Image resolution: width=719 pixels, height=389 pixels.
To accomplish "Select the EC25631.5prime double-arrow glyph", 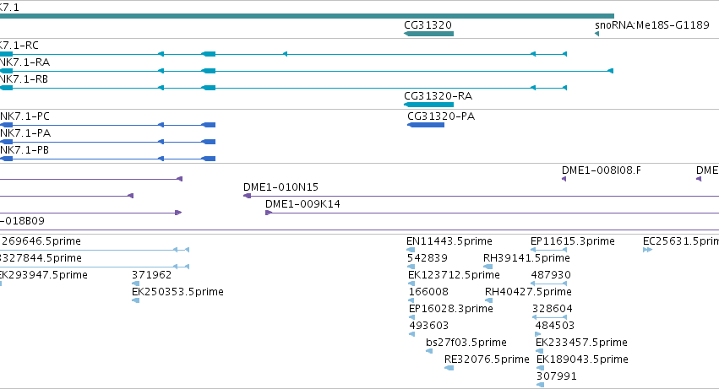I will pos(647,250).
